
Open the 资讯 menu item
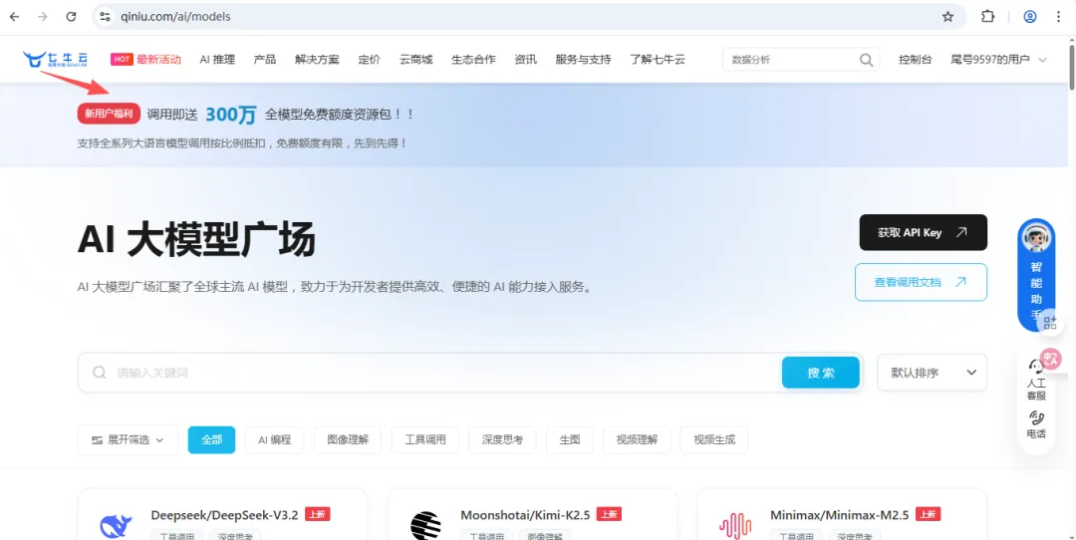pyautogui.click(x=526, y=60)
